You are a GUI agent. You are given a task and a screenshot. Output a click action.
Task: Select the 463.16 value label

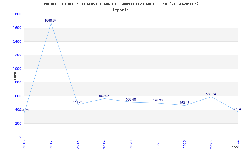184,103
